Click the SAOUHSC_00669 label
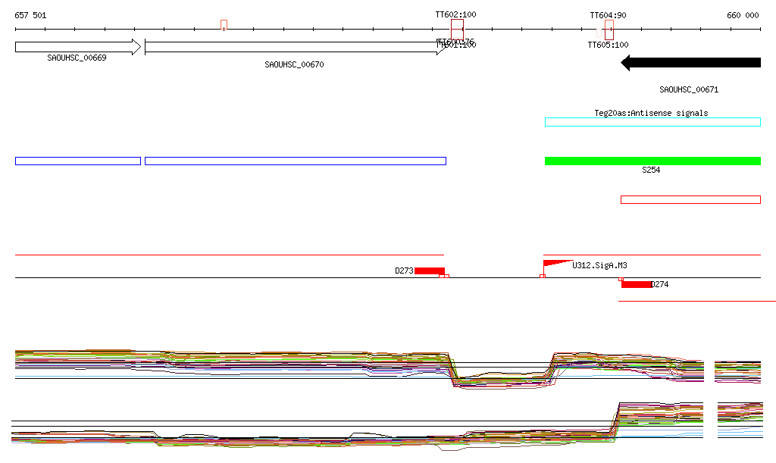 coord(77,58)
